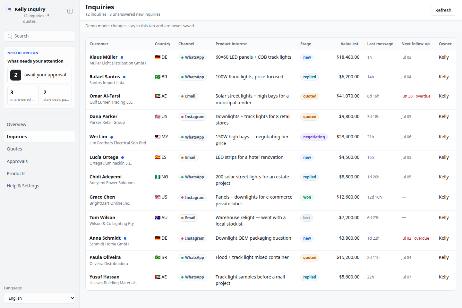Click '100W flood lights, price-focused' text
Viewport: 462px width, 308px height.
pyautogui.click(x=249, y=77)
